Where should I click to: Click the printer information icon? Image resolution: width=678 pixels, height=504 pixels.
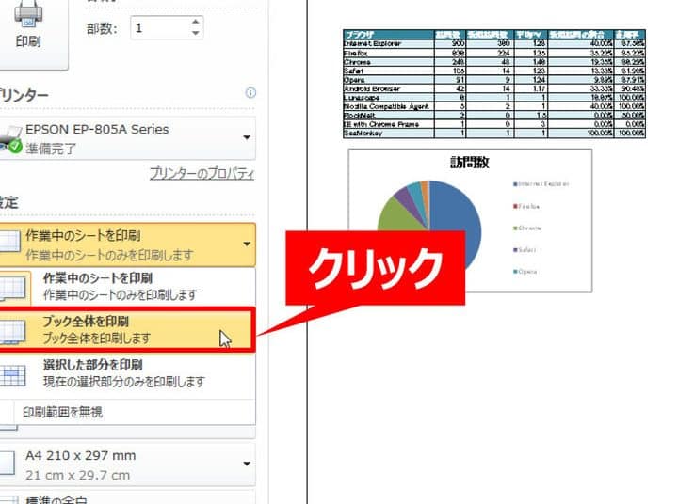(250, 93)
